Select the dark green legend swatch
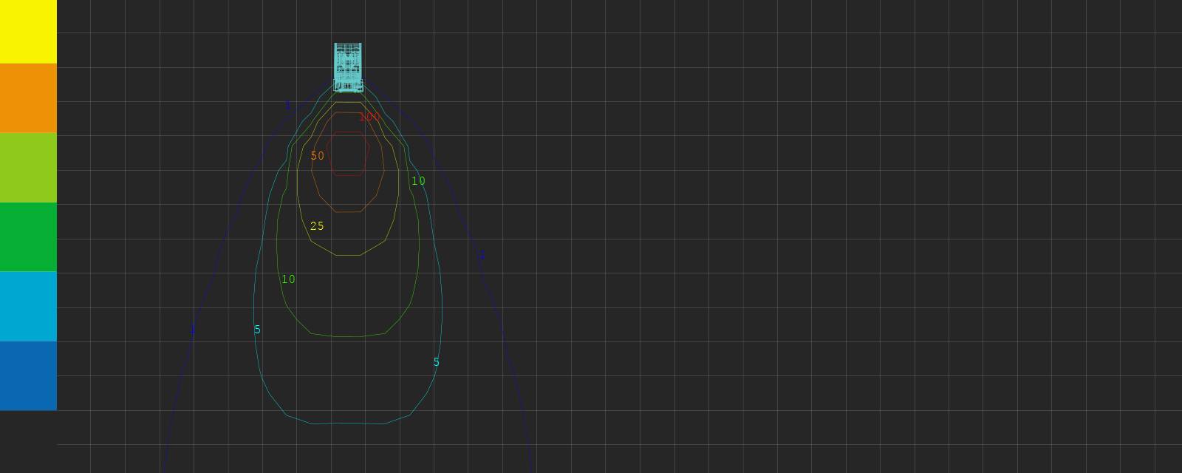This screenshot has width=1182, height=473. (28, 237)
